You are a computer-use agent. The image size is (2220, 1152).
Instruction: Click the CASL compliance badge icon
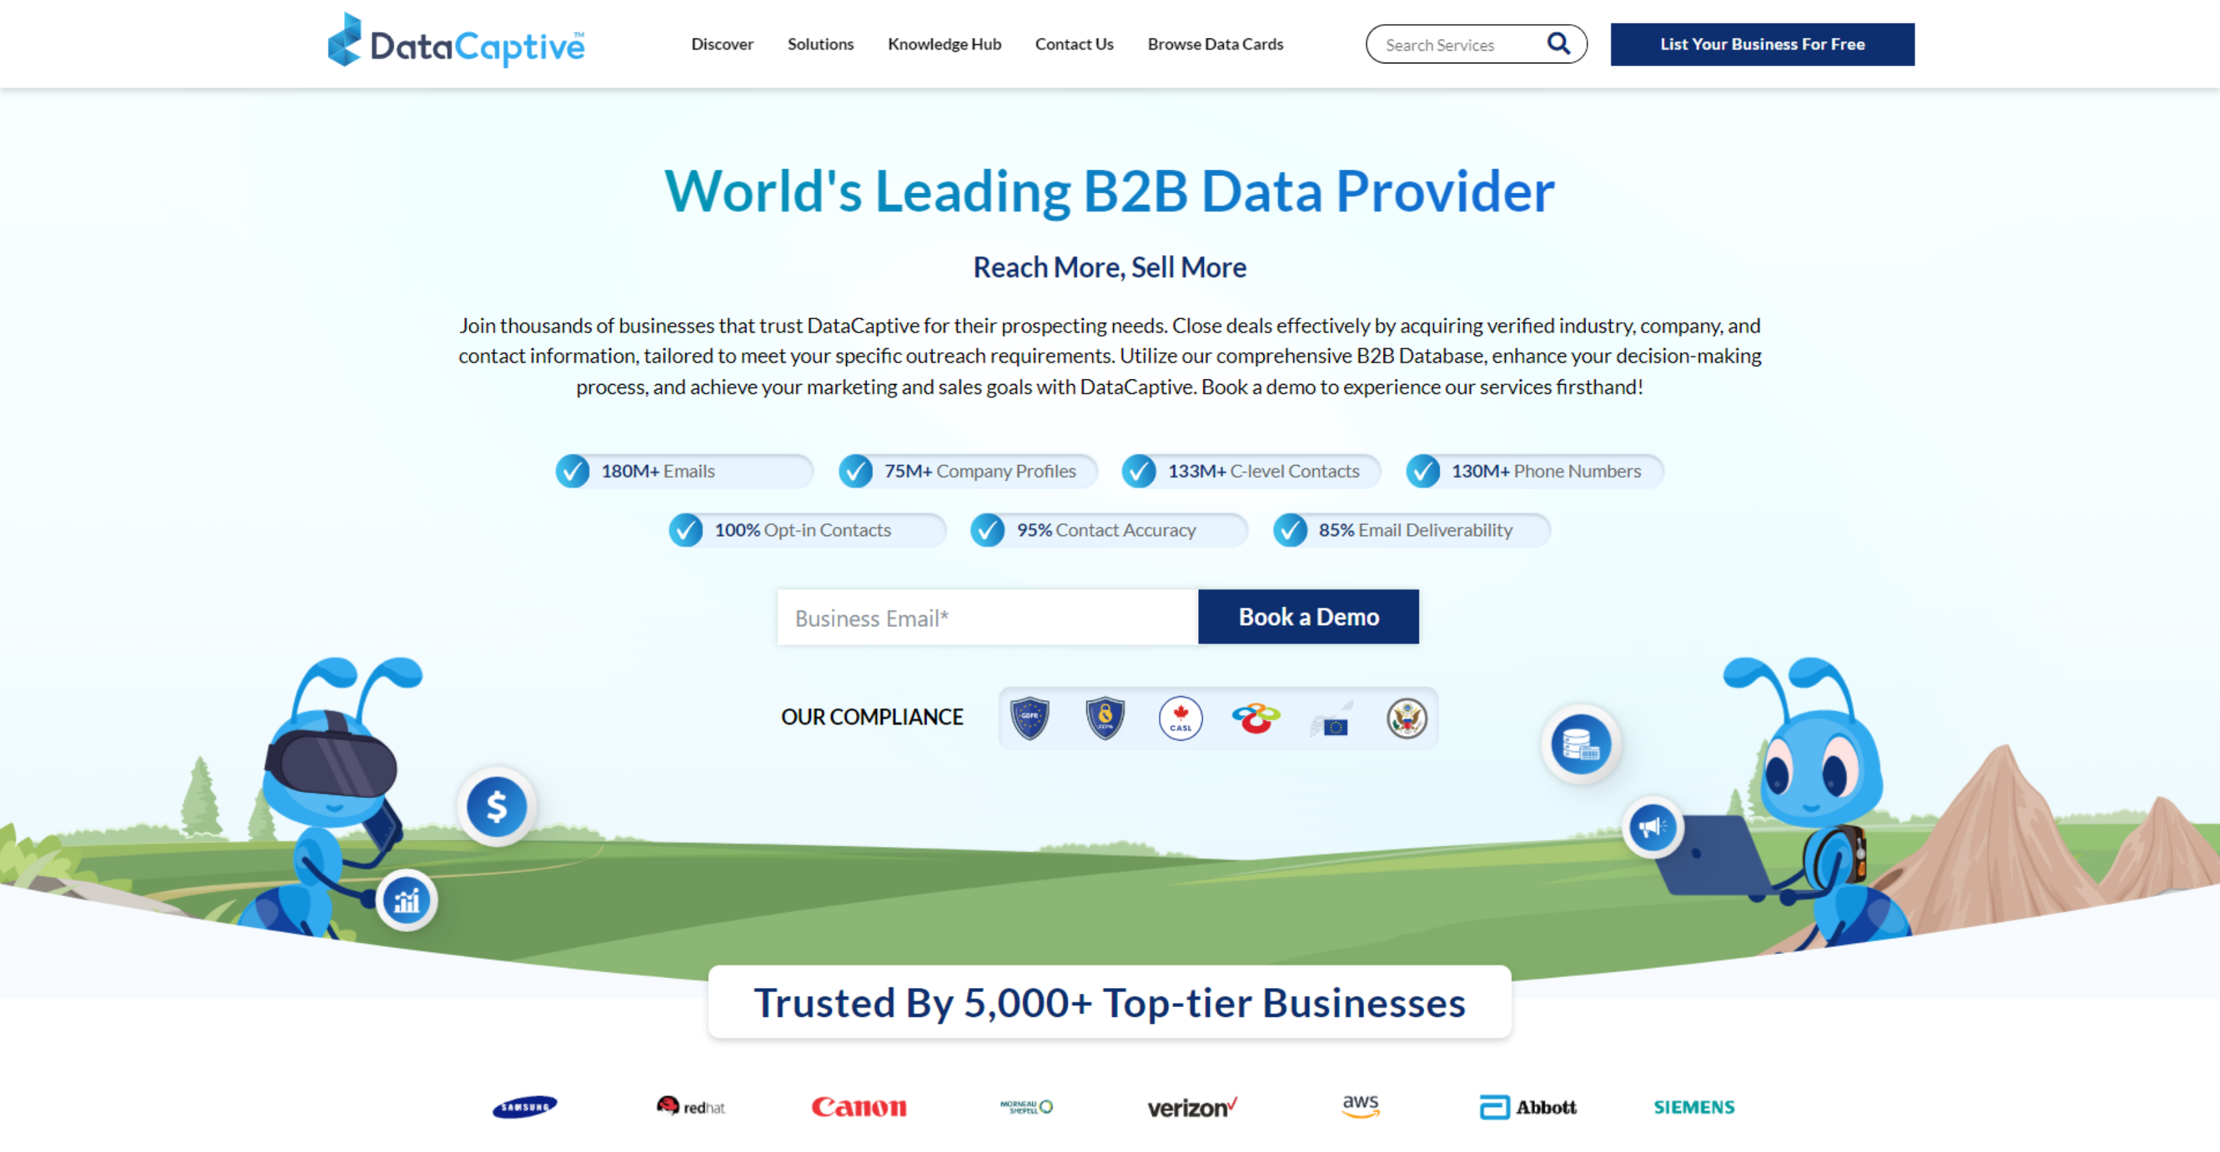pos(1181,718)
